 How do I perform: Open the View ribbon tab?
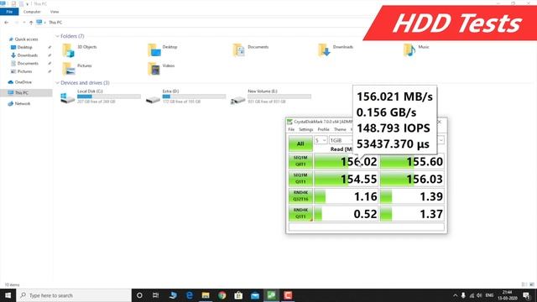[x=55, y=12]
